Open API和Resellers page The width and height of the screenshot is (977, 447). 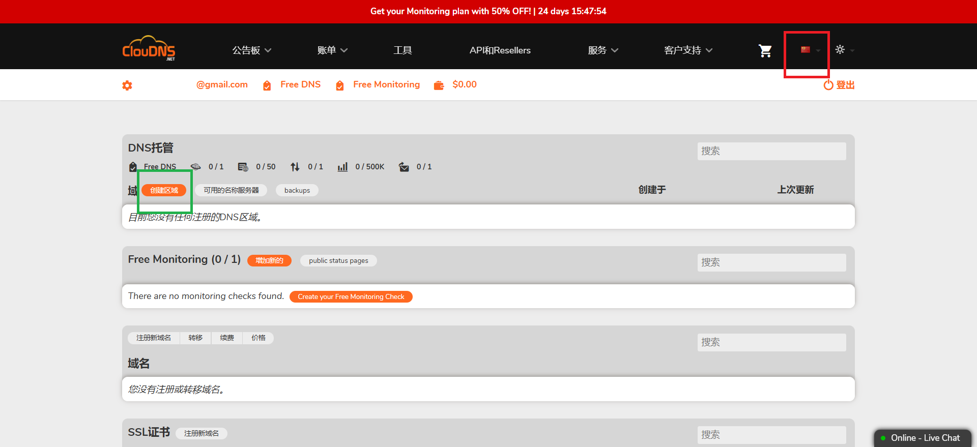coord(500,50)
